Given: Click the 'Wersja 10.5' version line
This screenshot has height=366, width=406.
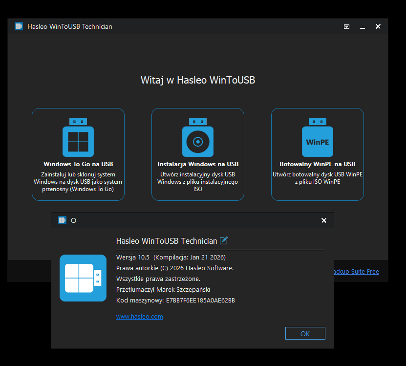Looking at the screenshot, I should (x=171, y=257).
